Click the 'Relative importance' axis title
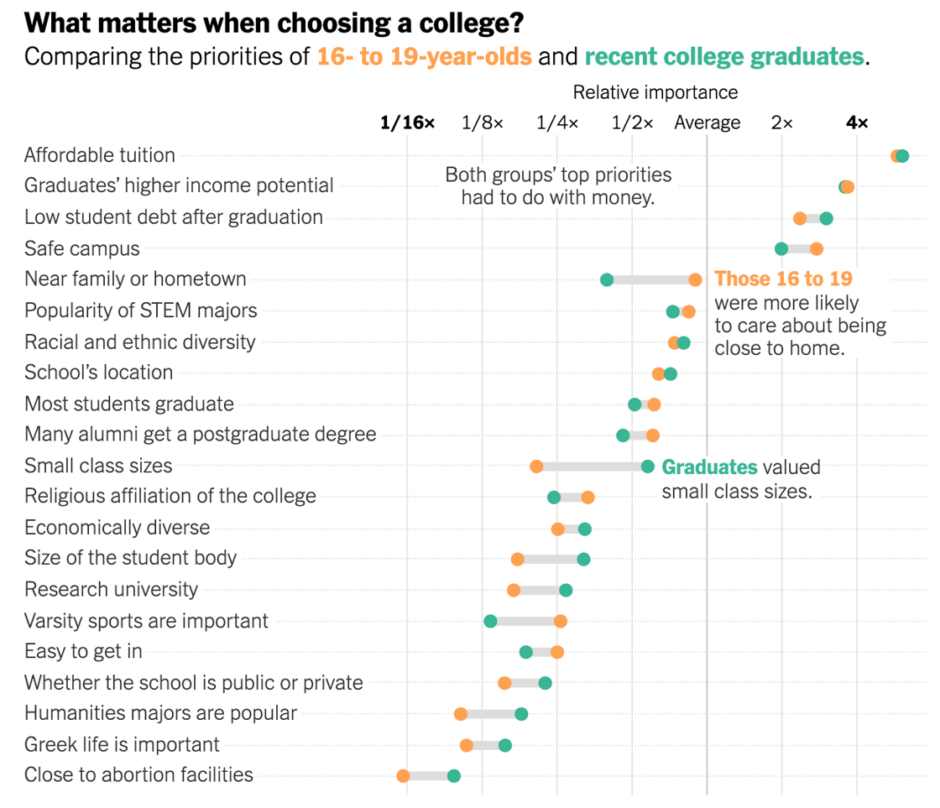940x808 pixels. tap(655, 92)
